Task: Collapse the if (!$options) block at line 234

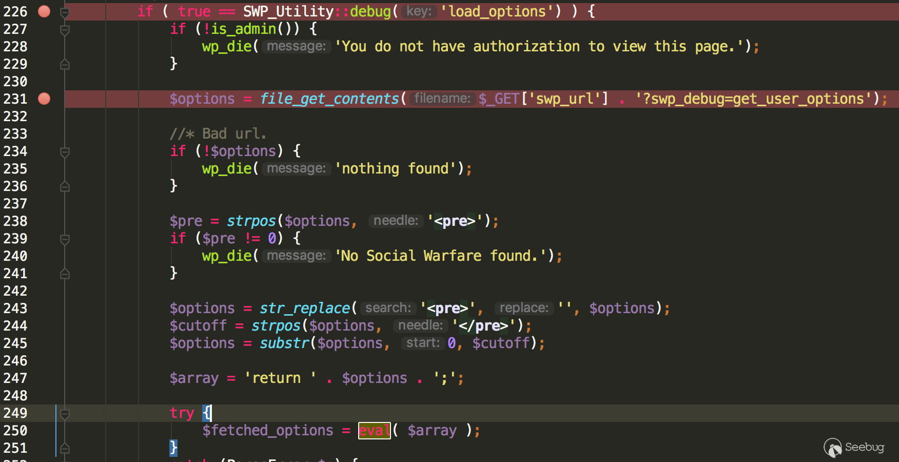Action: tap(65, 152)
